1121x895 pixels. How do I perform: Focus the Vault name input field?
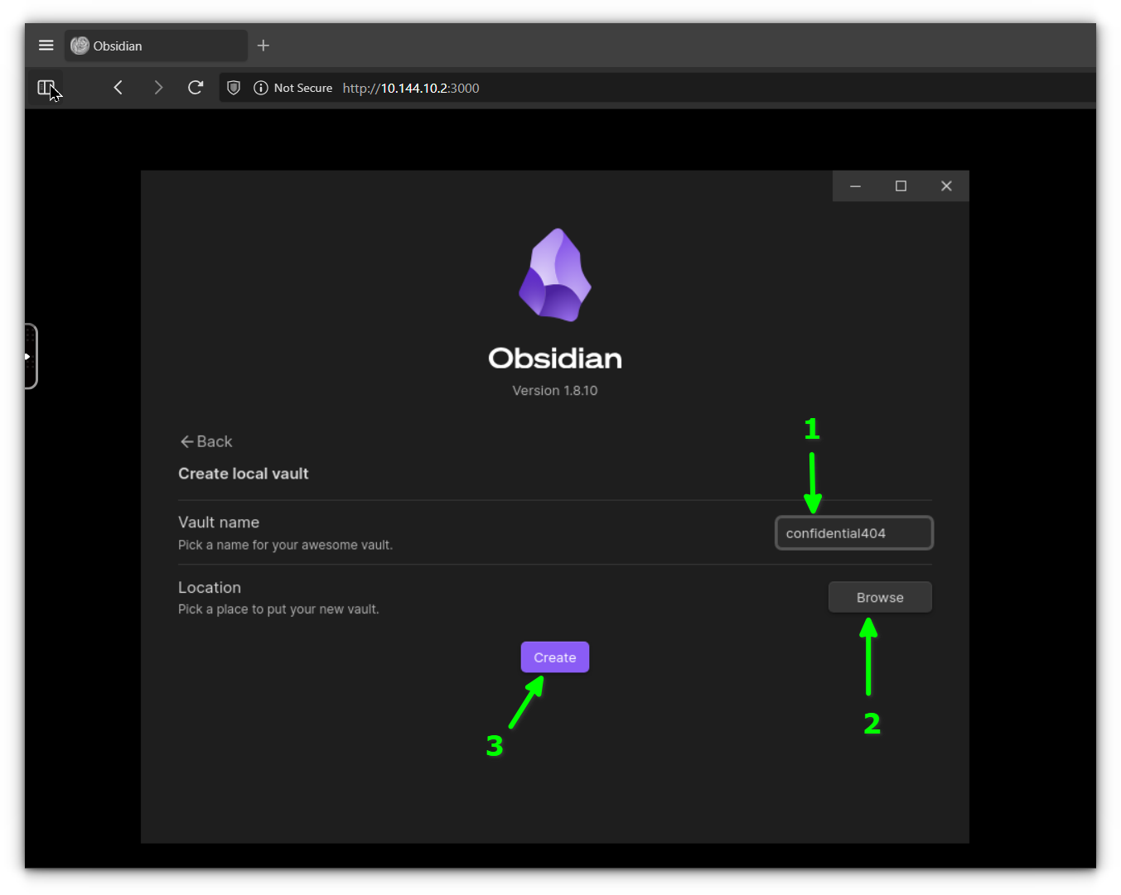tap(854, 533)
